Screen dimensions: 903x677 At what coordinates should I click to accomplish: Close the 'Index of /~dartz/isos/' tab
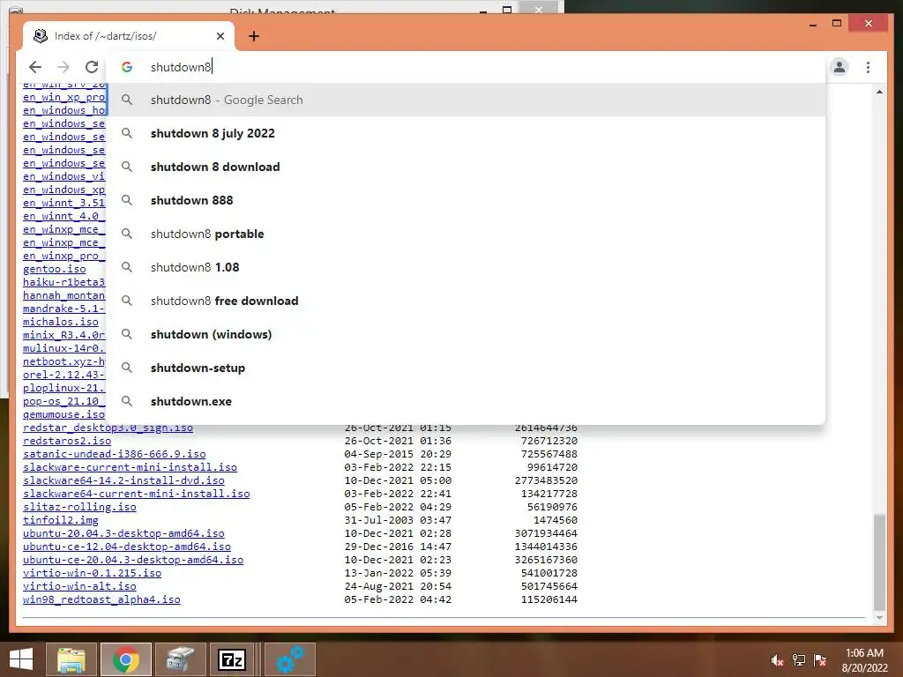pyautogui.click(x=220, y=36)
